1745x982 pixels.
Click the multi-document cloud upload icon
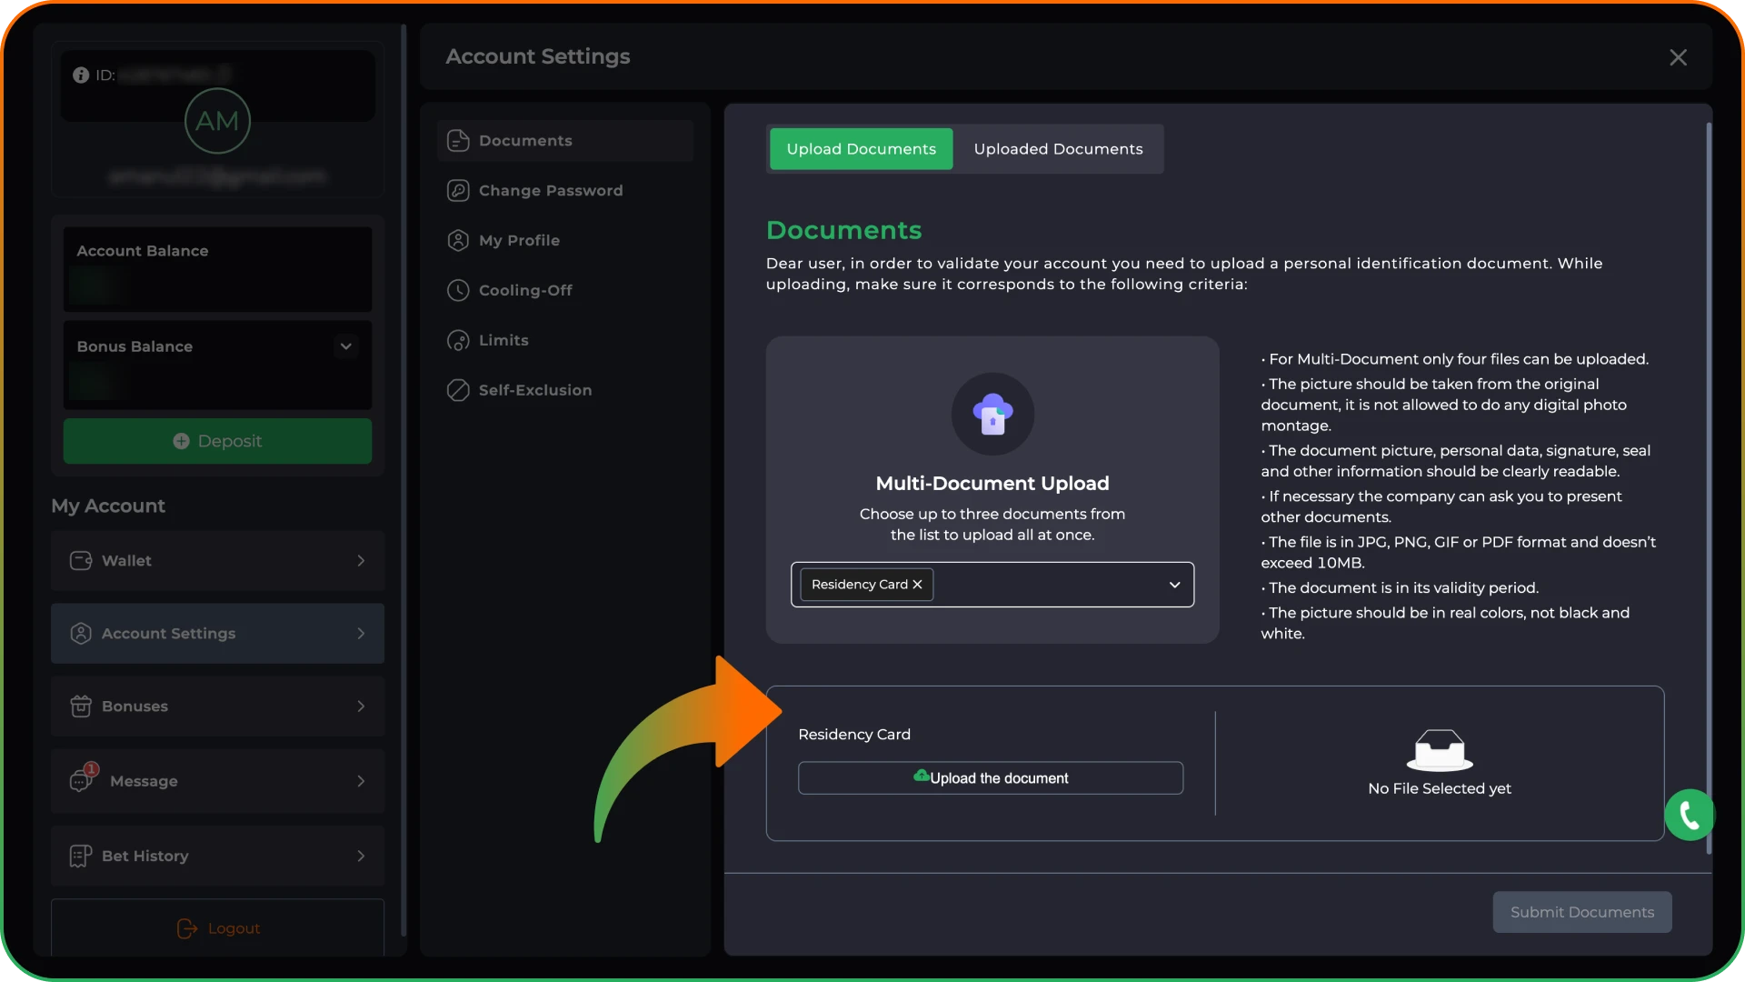coord(992,414)
